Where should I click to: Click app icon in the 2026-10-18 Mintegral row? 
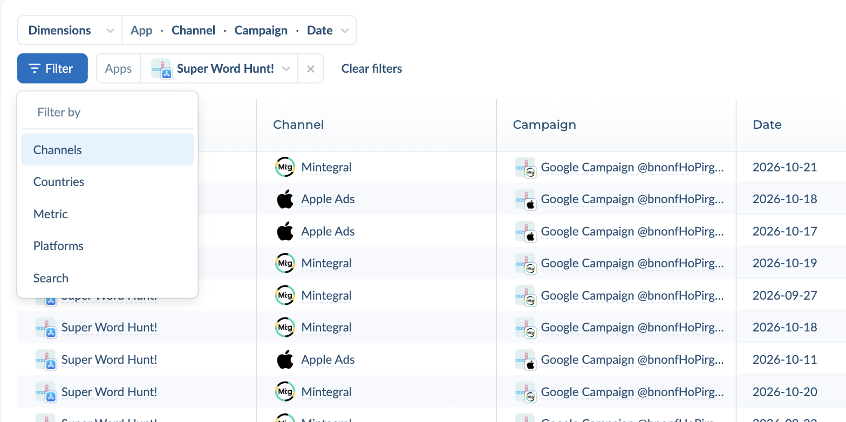[x=46, y=327]
